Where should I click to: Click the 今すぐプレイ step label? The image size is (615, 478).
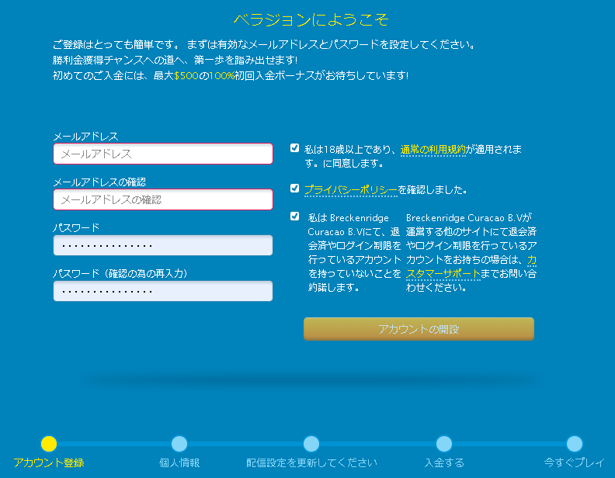[574, 463]
